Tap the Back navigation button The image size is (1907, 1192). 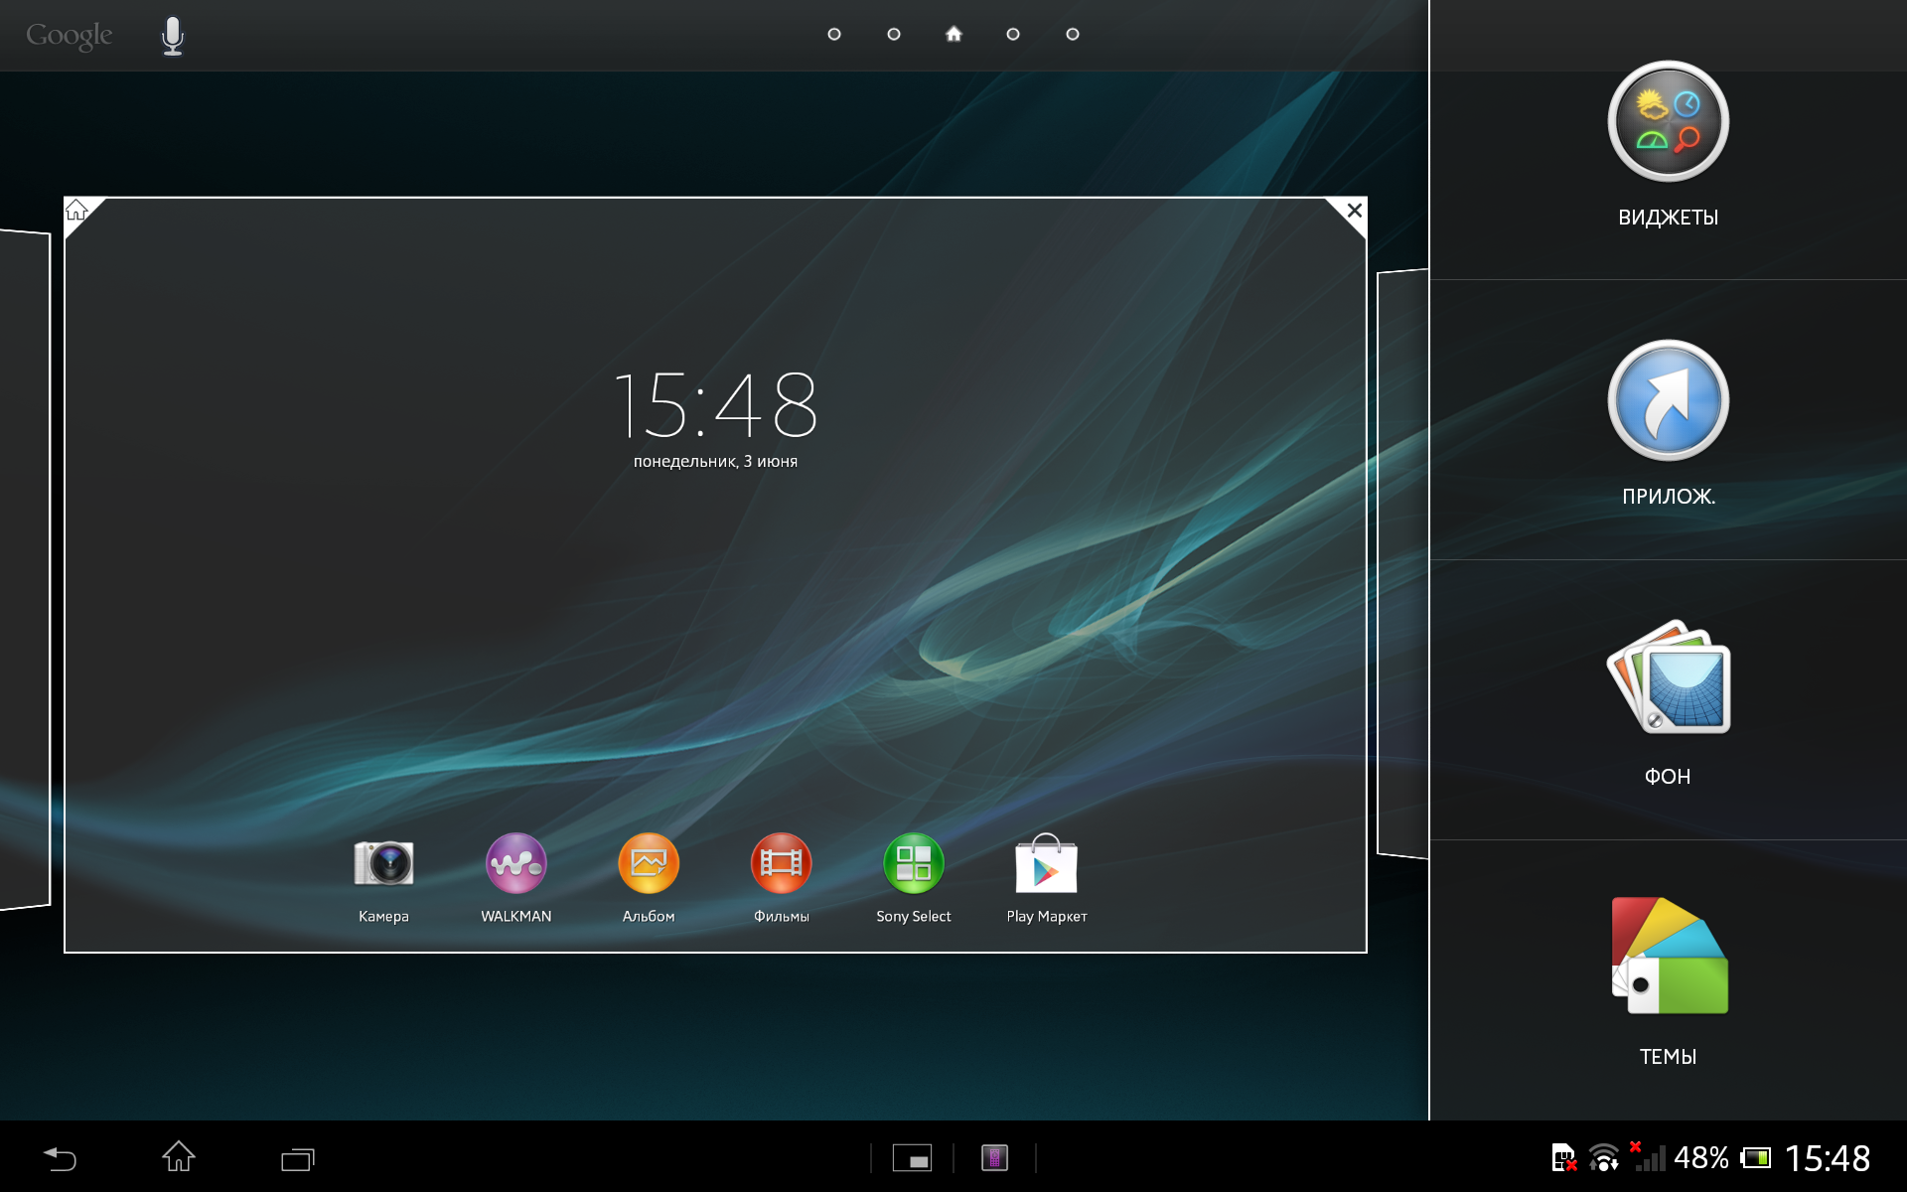[60, 1158]
